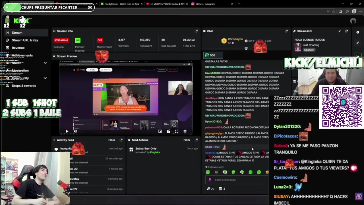Enable picture-in-picture on stream preview
Viewport: 364px width, 205px height.
[x=160, y=131]
